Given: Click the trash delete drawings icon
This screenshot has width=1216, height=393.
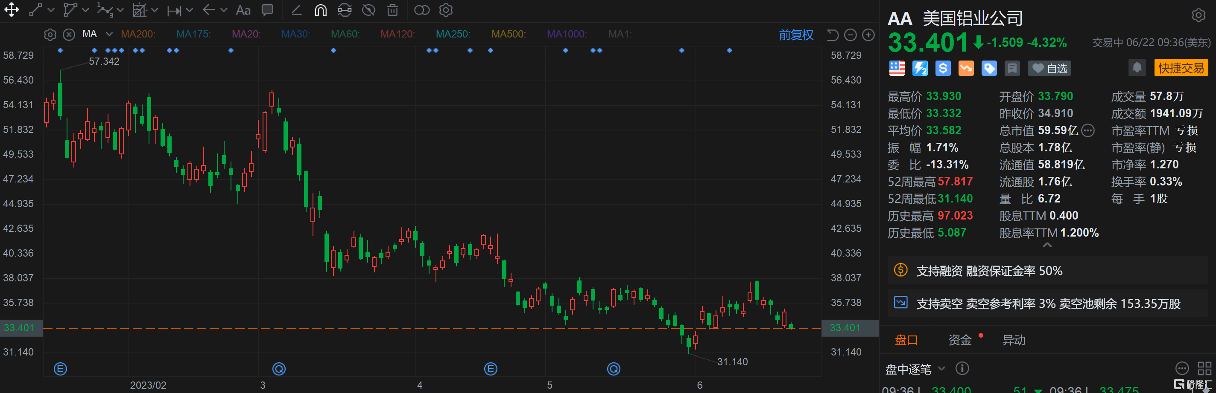Looking at the screenshot, I should (x=392, y=10).
